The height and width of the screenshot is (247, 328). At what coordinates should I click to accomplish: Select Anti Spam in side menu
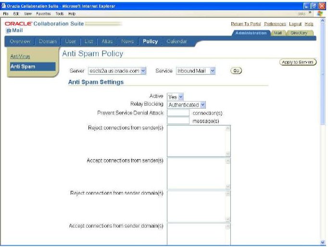point(33,67)
